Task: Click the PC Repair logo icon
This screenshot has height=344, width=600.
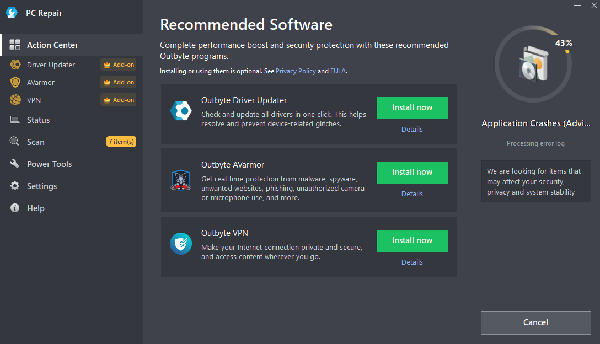Action: pyautogui.click(x=12, y=13)
